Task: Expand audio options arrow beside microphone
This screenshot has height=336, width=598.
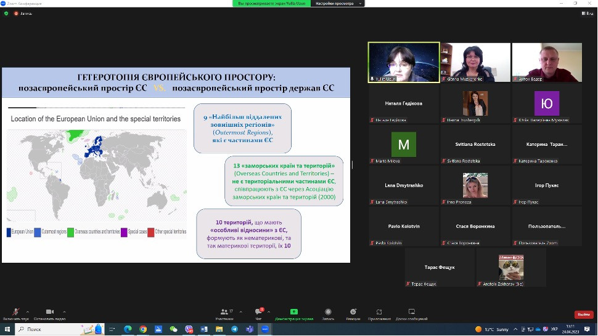Action: click(x=28, y=311)
